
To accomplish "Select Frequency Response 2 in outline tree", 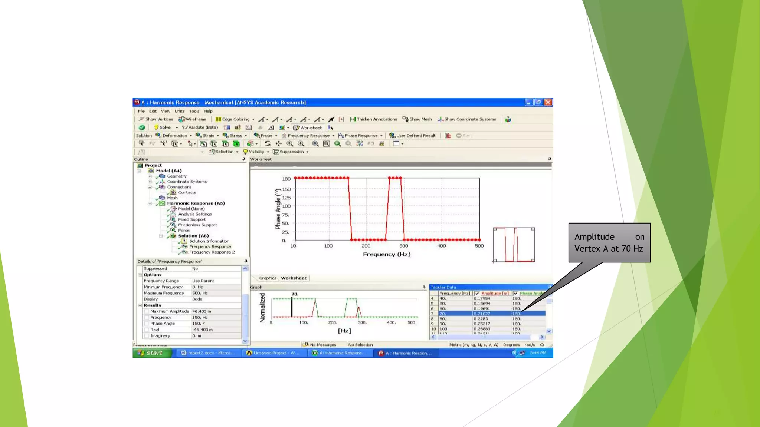I will (212, 252).
